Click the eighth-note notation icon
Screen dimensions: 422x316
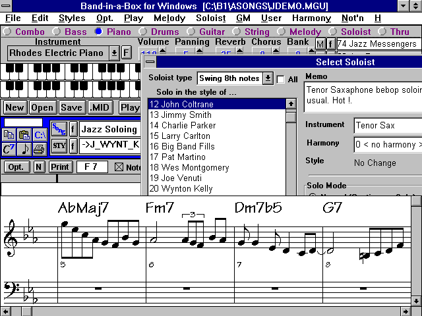(24, 149)
